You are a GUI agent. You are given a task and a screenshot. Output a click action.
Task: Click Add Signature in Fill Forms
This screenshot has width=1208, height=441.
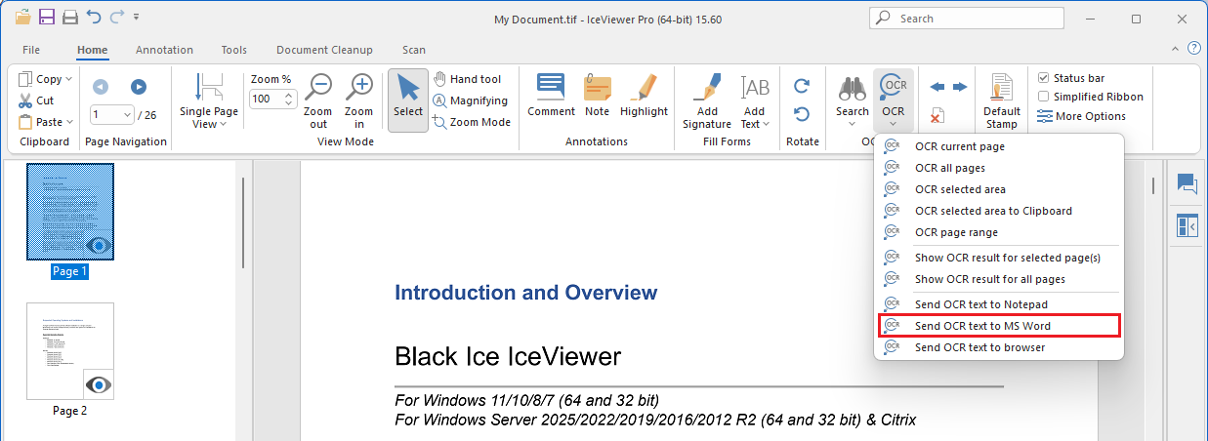[707, 100]
